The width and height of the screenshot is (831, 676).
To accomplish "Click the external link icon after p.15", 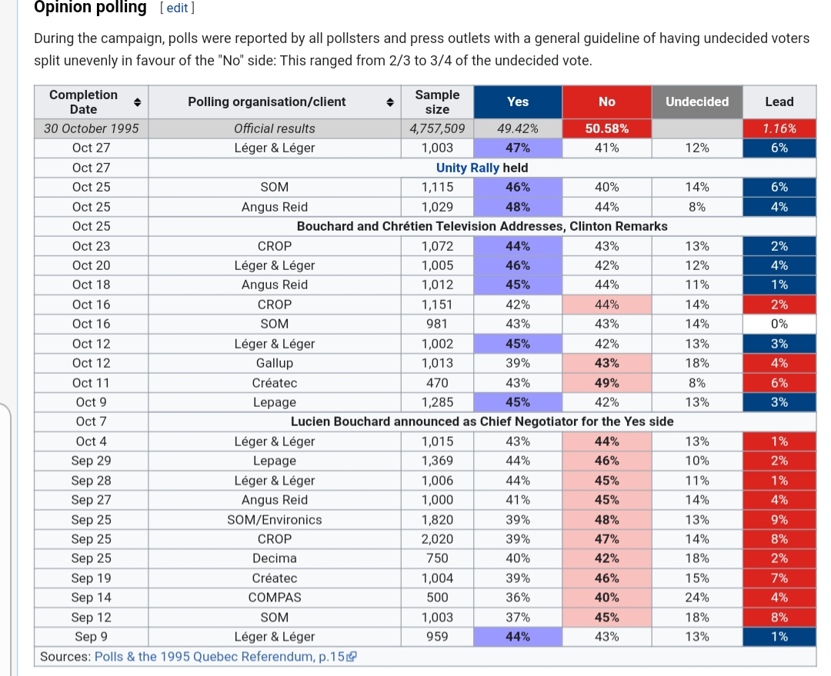I will click(352, 657).
